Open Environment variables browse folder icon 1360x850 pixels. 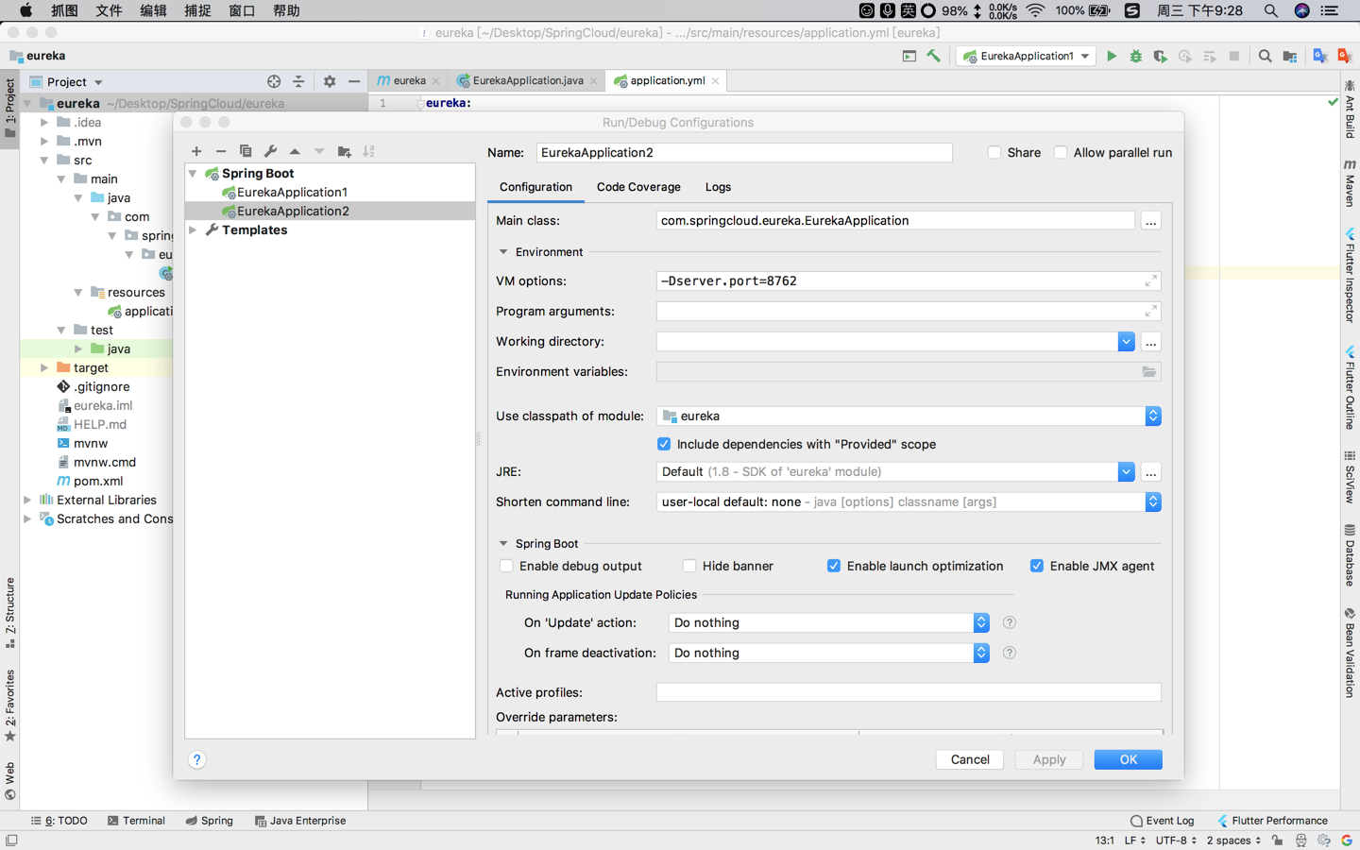pyautogui.click(x=1149, y=372)
